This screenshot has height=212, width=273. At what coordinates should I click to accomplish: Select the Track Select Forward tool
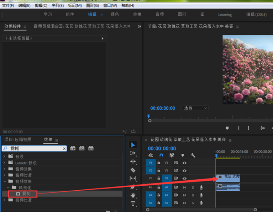133,153
